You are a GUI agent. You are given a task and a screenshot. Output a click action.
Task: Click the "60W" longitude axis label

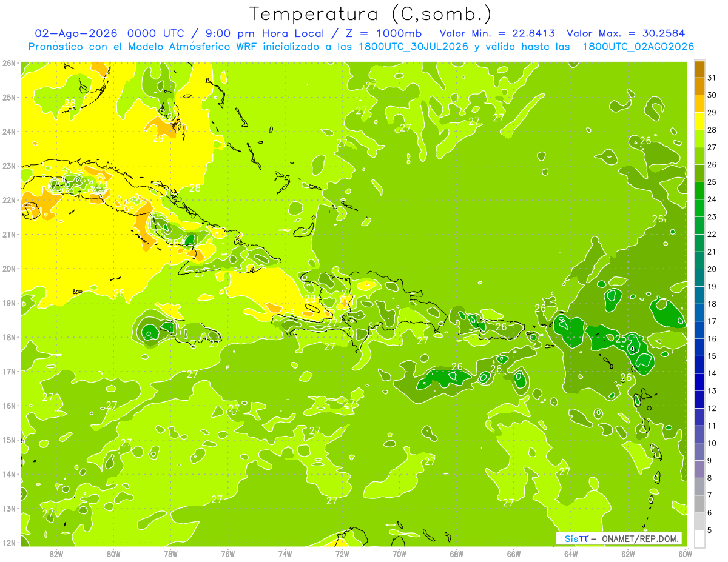(686, 554)
